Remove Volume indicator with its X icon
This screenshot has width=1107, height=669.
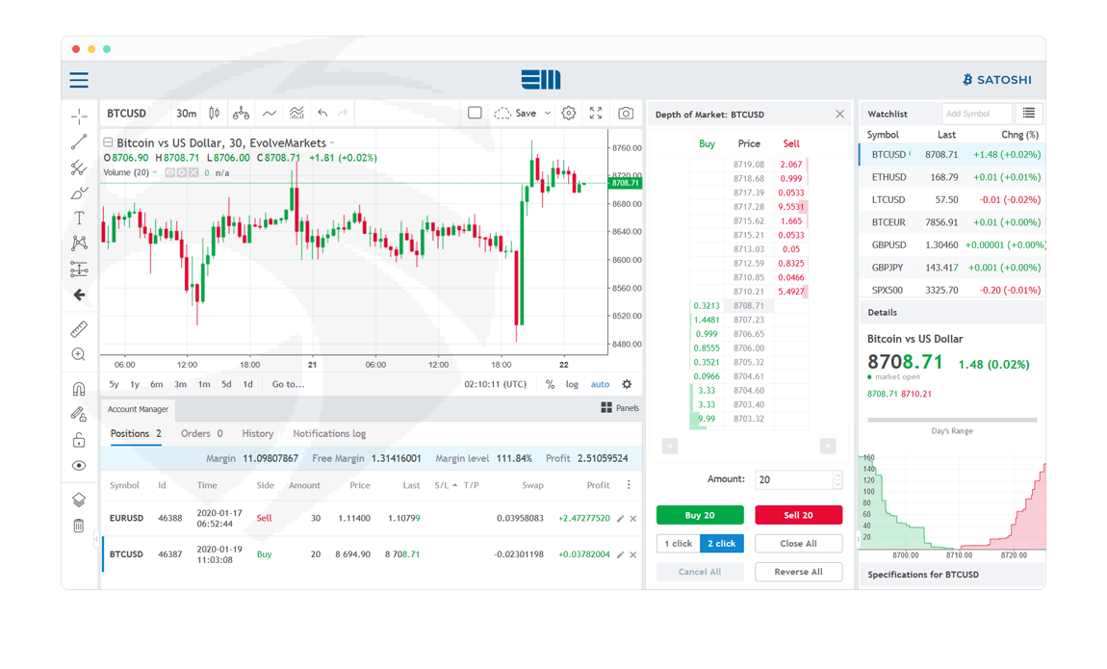point(193,173)
